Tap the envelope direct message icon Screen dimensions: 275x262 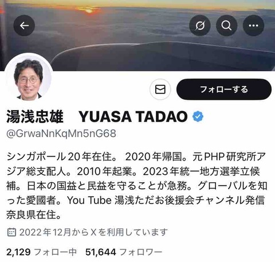(x=160, y=89)
